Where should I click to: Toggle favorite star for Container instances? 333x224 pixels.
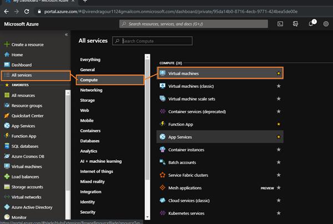[279, 150]
